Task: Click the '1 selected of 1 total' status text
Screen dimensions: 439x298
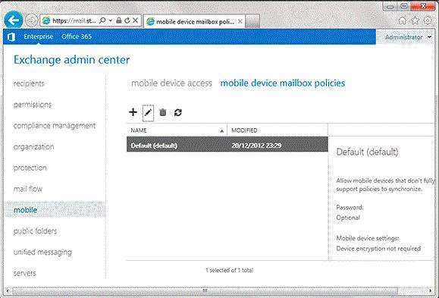Action: [x=229, y=270]
